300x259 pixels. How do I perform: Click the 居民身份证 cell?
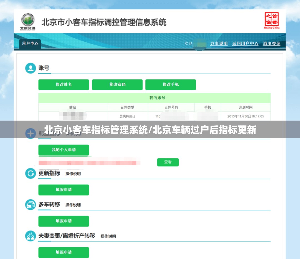(x=127, y=116)
